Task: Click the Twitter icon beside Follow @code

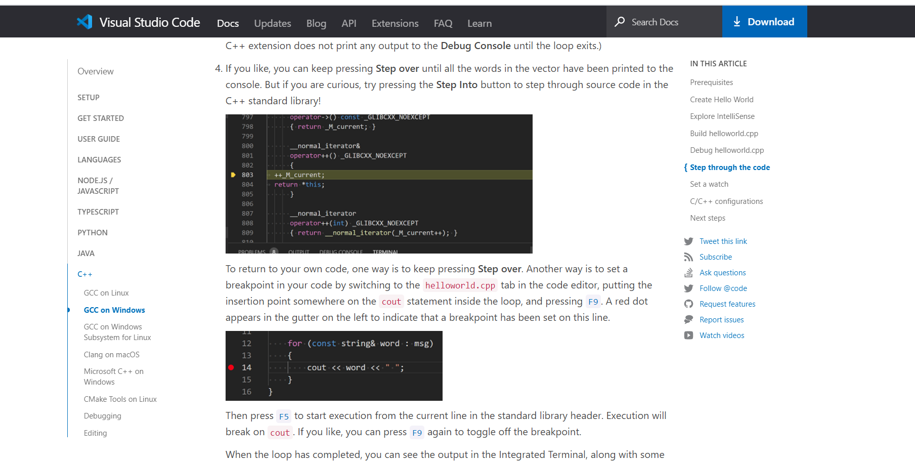Action: 688,288
